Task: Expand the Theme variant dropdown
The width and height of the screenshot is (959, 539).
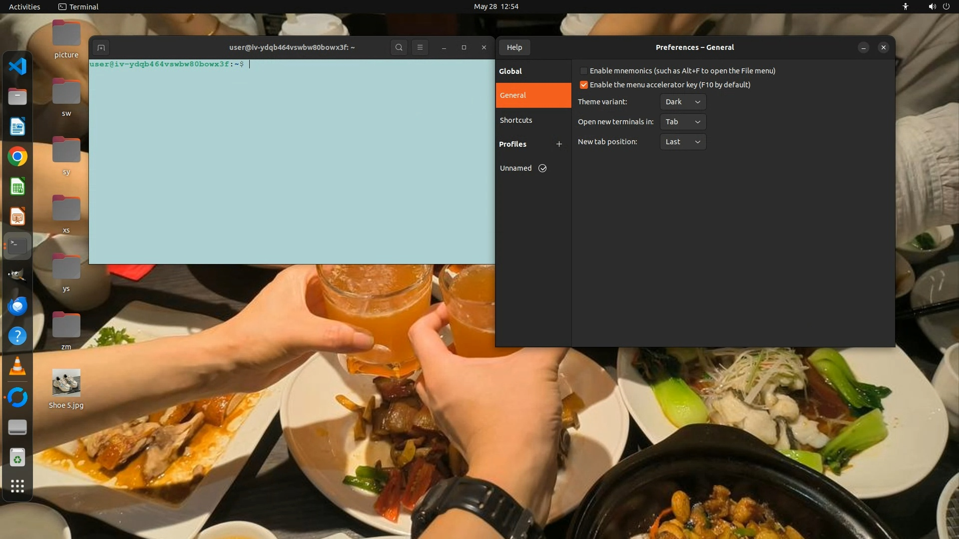Action: (x=683, y=102)
